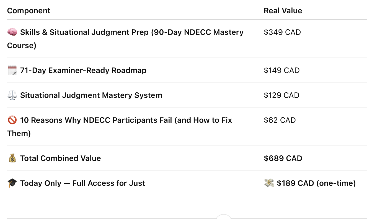The width and height of the screenshot is (367, 219).
Task: Click the Total Combined Value label
Action: tap(60, 158)
